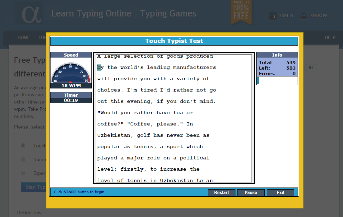This screenshot has height=217, width=343.
Task: Select the Expert test radio option
Action: tap(23, 173)
